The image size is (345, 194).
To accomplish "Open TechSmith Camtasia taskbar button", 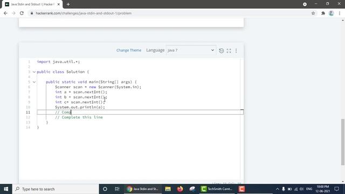I will [217, 189].
